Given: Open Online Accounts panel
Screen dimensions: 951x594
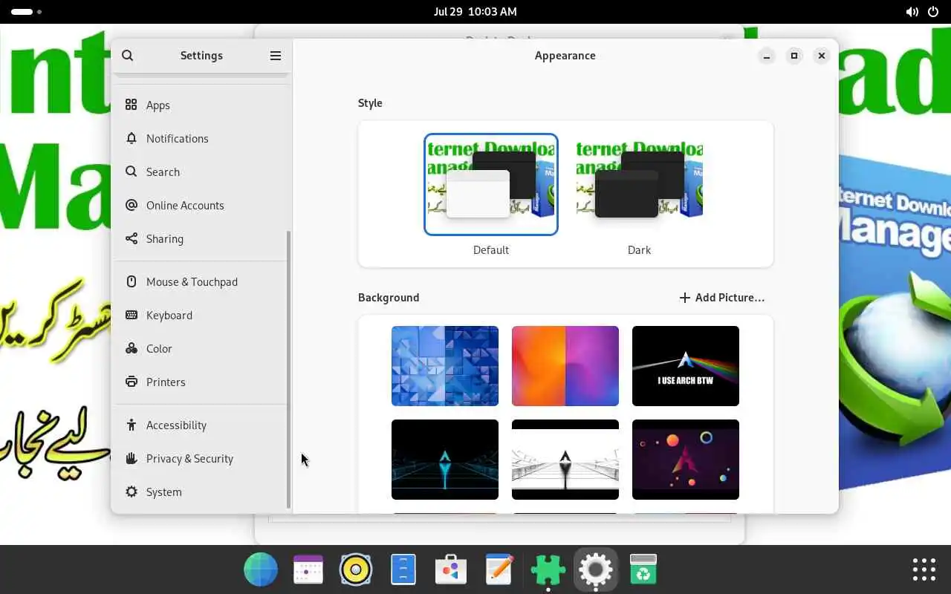Looking at the screenshot, I should [x=201, y=206].
